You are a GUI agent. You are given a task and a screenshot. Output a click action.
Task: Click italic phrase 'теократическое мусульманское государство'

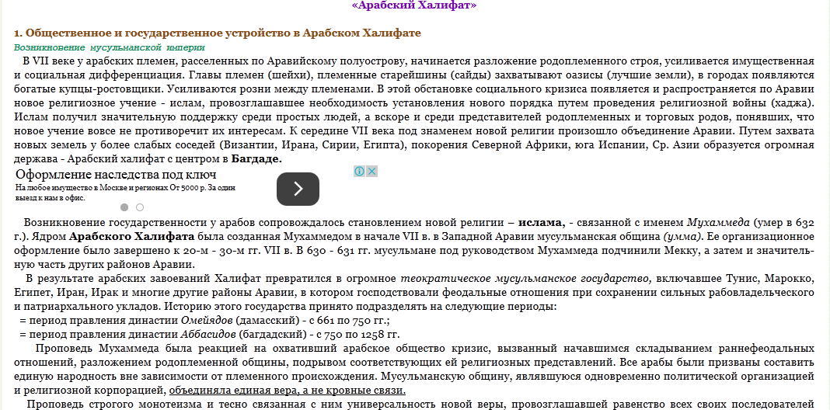coord(525,278)
